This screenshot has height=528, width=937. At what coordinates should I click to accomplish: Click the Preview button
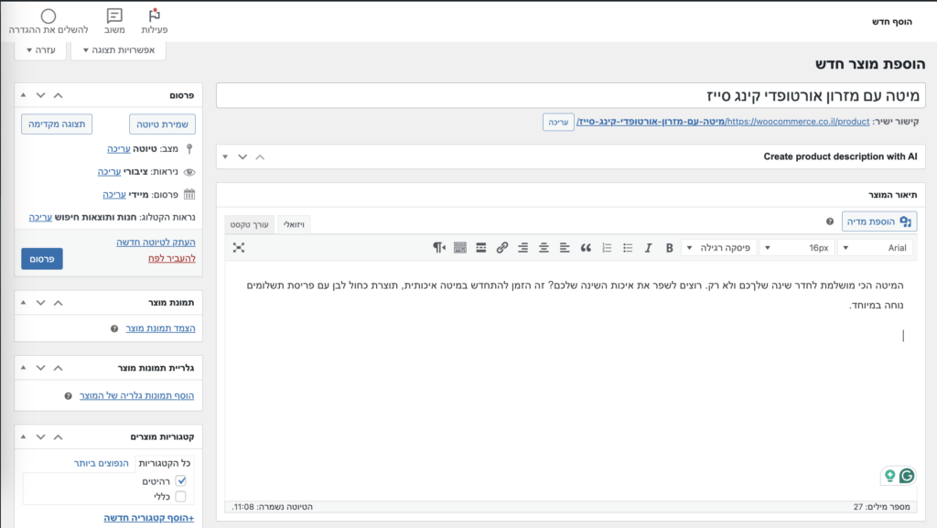57,124
